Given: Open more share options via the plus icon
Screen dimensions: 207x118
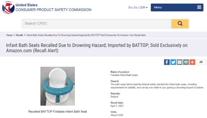Looking at the screenshot, I should click(192, 62).
